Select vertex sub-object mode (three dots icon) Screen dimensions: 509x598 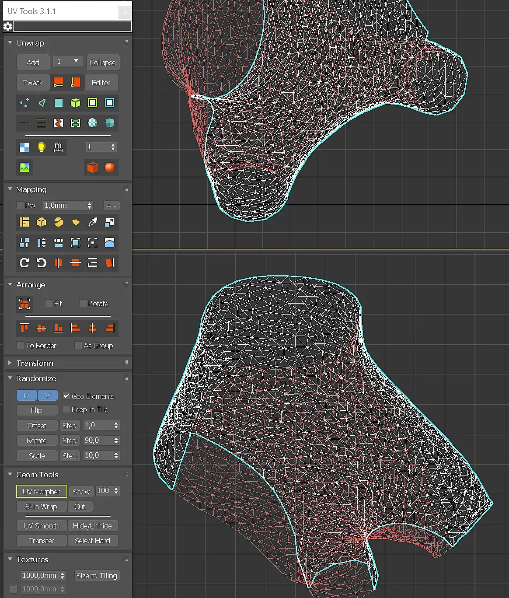[x=24, y=103]
